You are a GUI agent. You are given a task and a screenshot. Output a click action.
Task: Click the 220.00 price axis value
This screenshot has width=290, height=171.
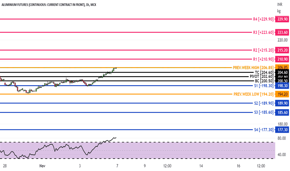tap(283, 40)
